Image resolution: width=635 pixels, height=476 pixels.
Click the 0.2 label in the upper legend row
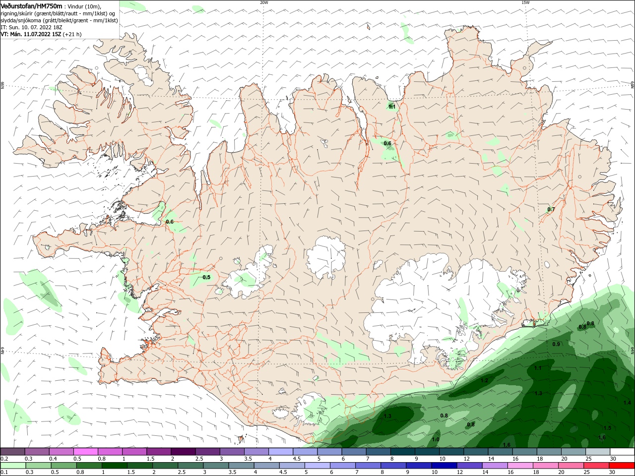click(x=4, y=459)
